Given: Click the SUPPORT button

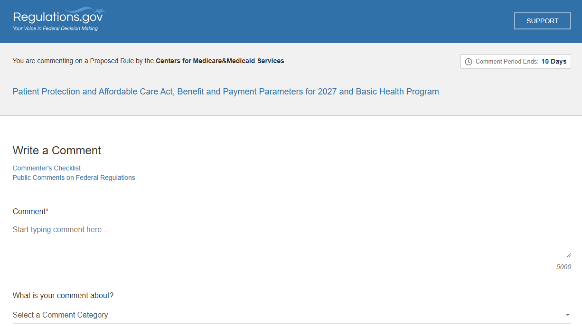Looking at the screenshot, I should point(542,21).
